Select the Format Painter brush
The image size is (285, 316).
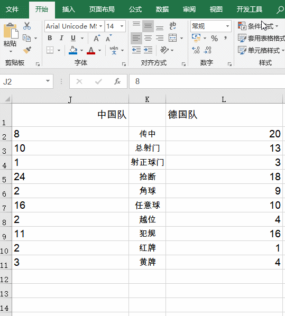click(27, 50)
